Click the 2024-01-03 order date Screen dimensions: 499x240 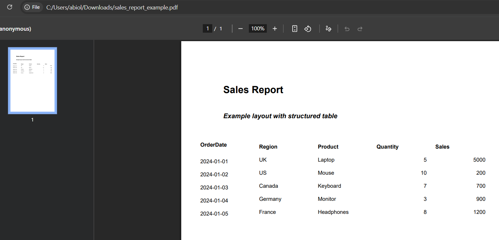(214, 188)
